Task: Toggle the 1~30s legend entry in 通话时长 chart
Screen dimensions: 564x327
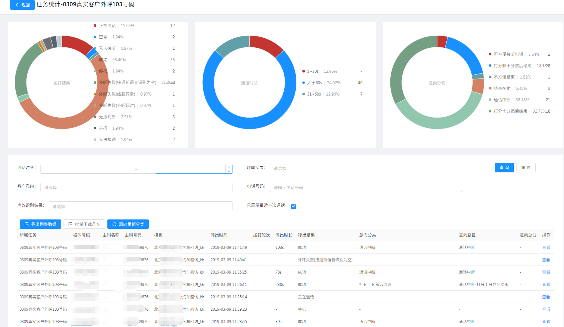Action: coord(312,71)
